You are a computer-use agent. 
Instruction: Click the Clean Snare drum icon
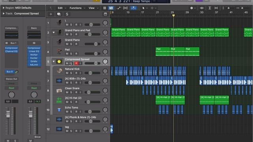(59, 90)
